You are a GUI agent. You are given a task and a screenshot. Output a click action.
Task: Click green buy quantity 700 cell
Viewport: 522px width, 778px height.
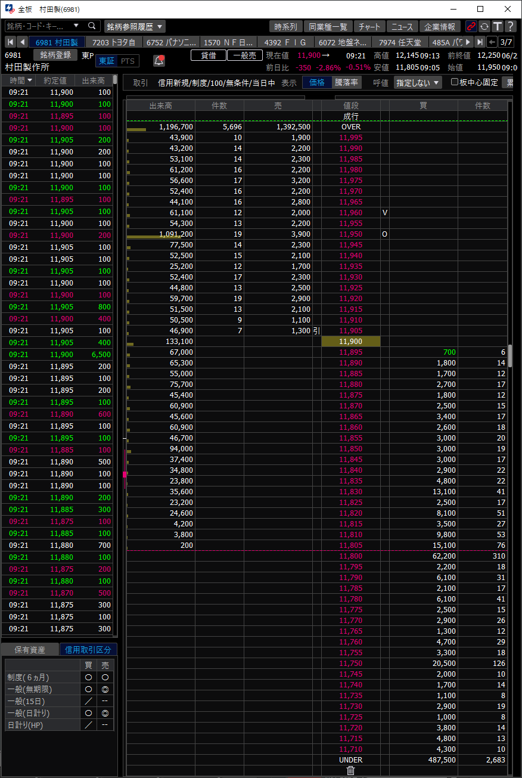coord(423,352)
